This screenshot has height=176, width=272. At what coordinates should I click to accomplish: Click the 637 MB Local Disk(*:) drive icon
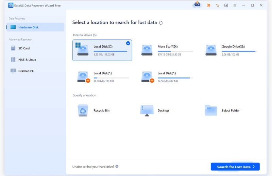tap(148, 77)
